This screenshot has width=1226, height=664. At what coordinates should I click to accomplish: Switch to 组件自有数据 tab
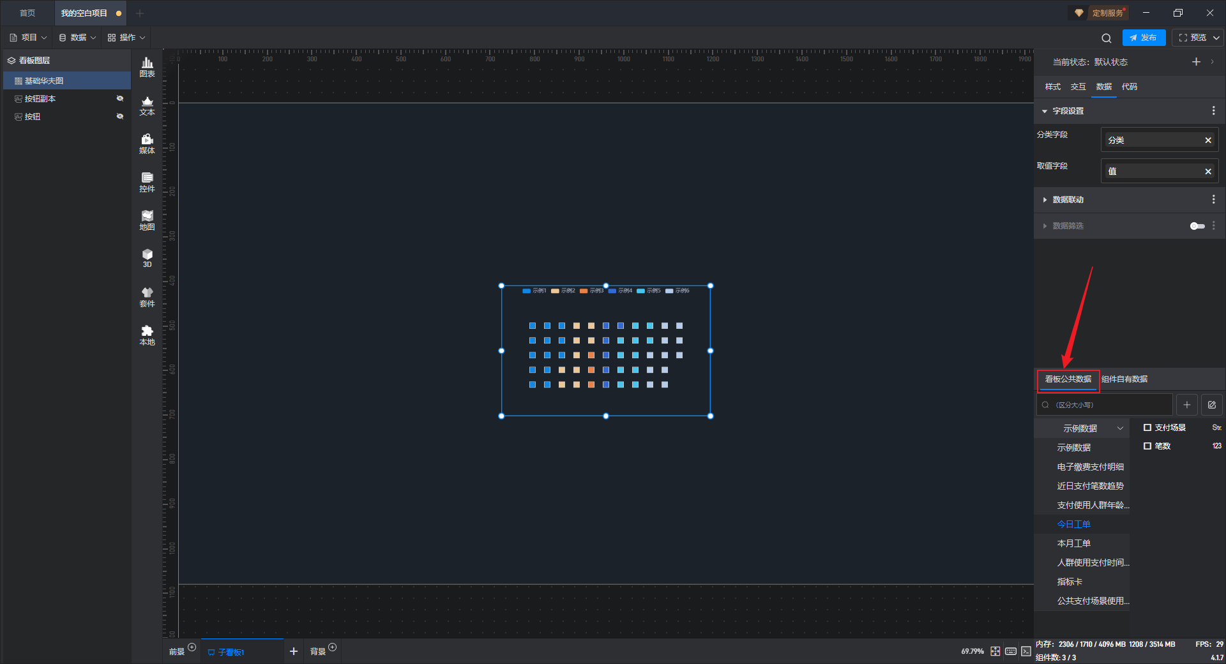pyautogui.click(x=1124, y=379)
